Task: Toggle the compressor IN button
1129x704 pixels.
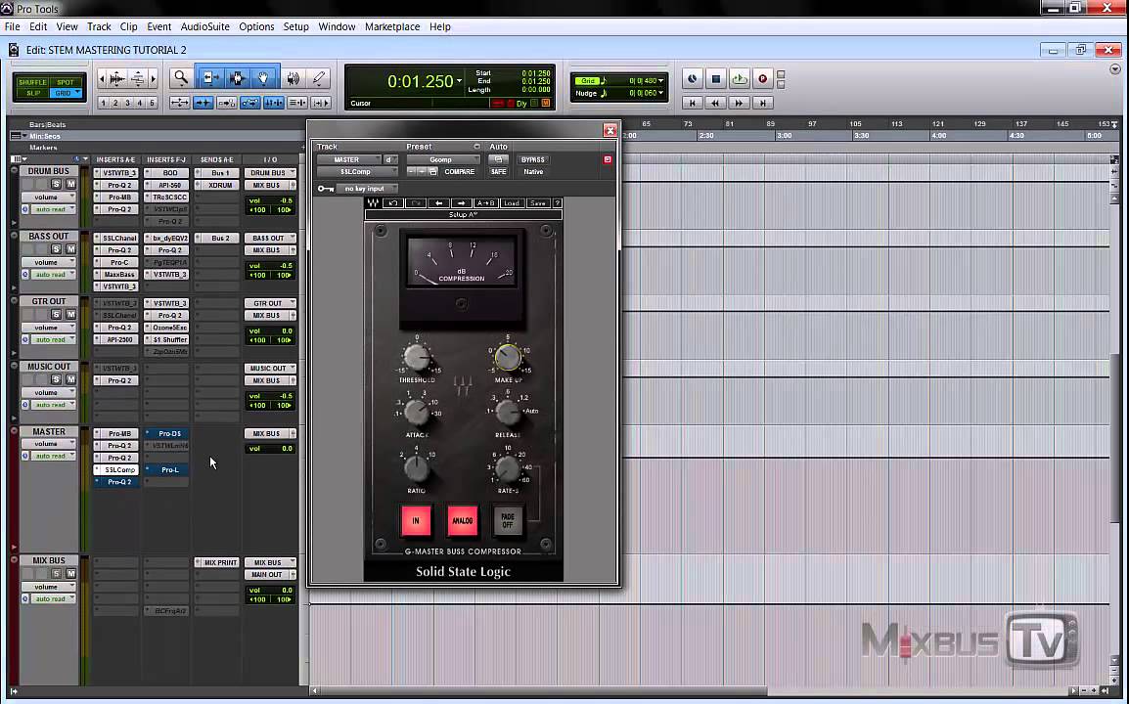Action: tap(416, 520)
